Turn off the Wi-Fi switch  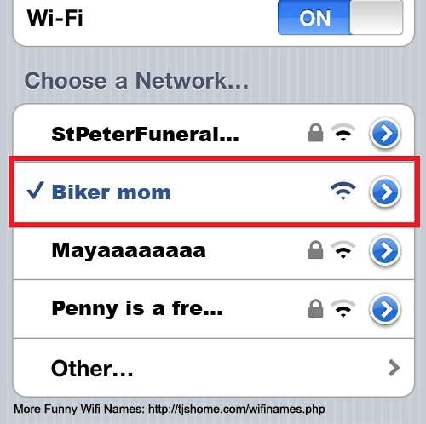340,18
